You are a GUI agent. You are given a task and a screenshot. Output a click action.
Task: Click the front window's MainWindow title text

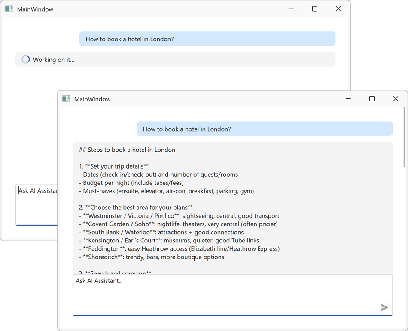92,99
